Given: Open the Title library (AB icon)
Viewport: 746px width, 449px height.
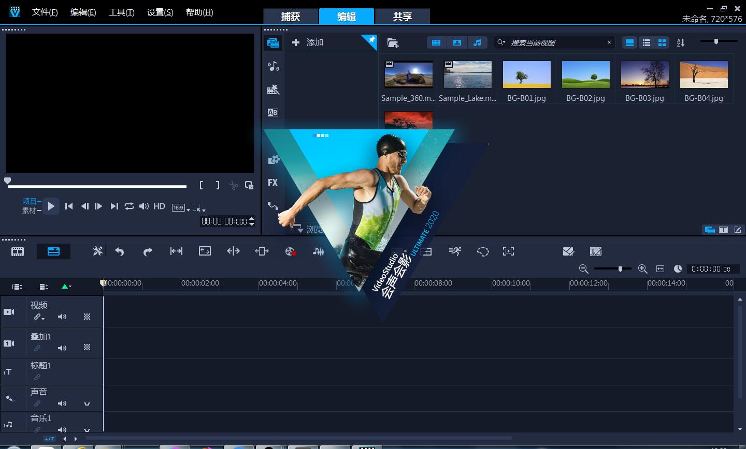Looking at the screenshot, I should click(x=273, y=112).
